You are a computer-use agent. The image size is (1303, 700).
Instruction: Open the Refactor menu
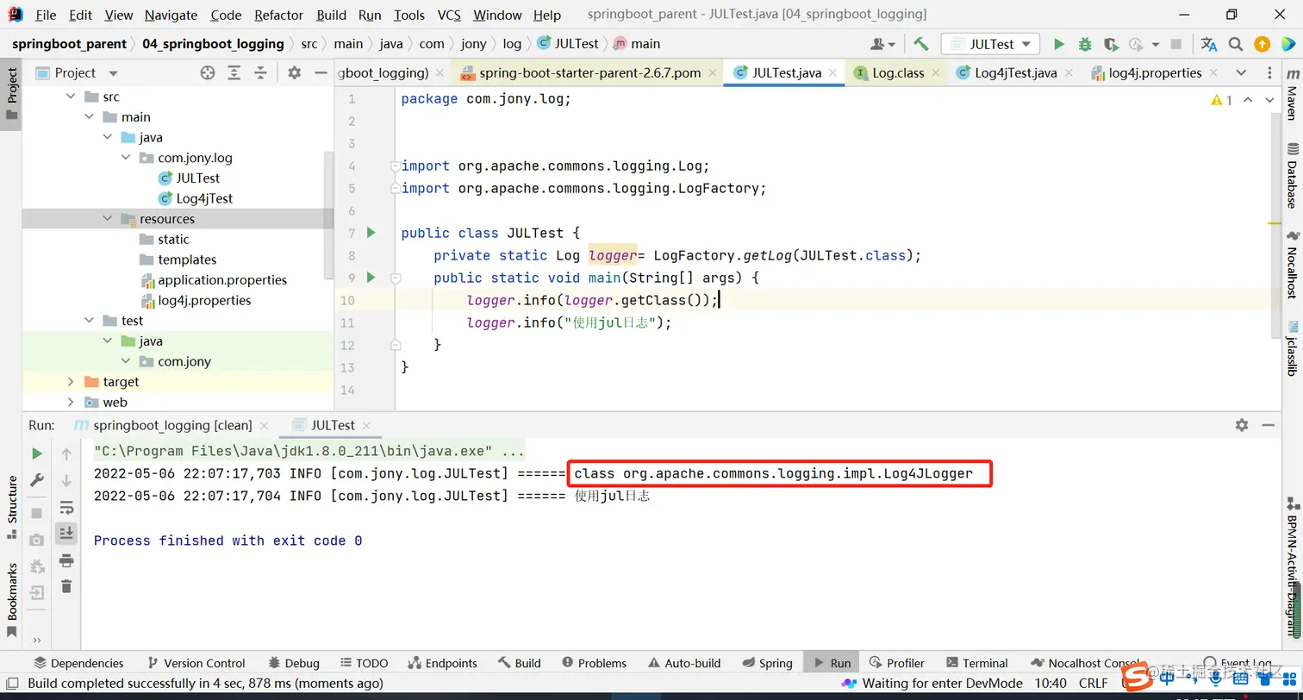pyautogui.click(x=278, y=15)
